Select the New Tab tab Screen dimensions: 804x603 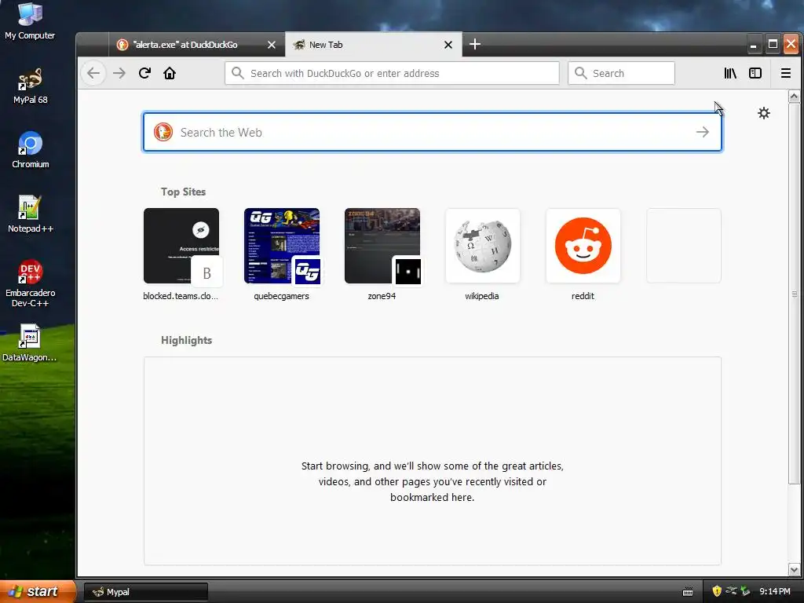[x=373, y=45]
